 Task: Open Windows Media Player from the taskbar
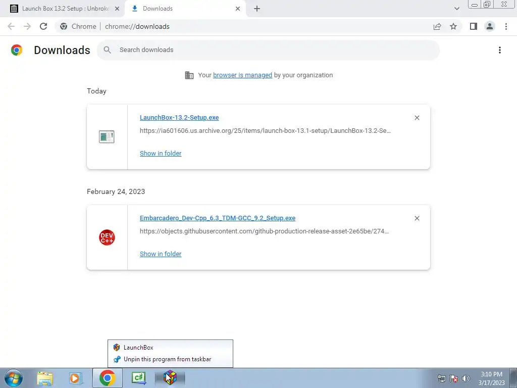[76, 378]
